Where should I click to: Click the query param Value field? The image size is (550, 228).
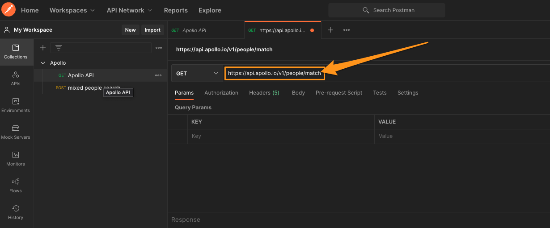pos(462,136)
